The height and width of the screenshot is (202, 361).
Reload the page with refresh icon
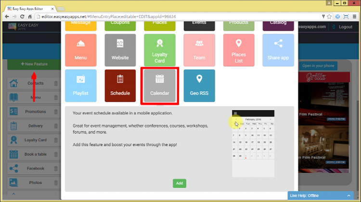point(22,16)
